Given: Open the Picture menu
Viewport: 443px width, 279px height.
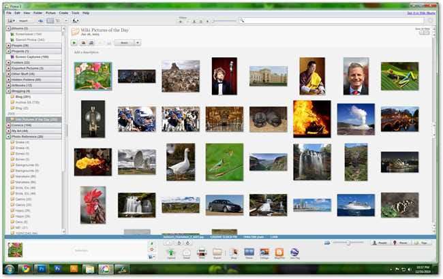Looking at the screenshot, I should pos(50,13).
